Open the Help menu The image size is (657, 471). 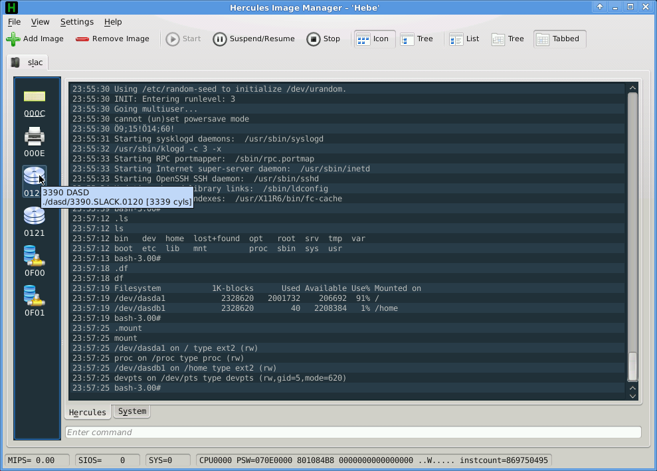coord(113,22)
